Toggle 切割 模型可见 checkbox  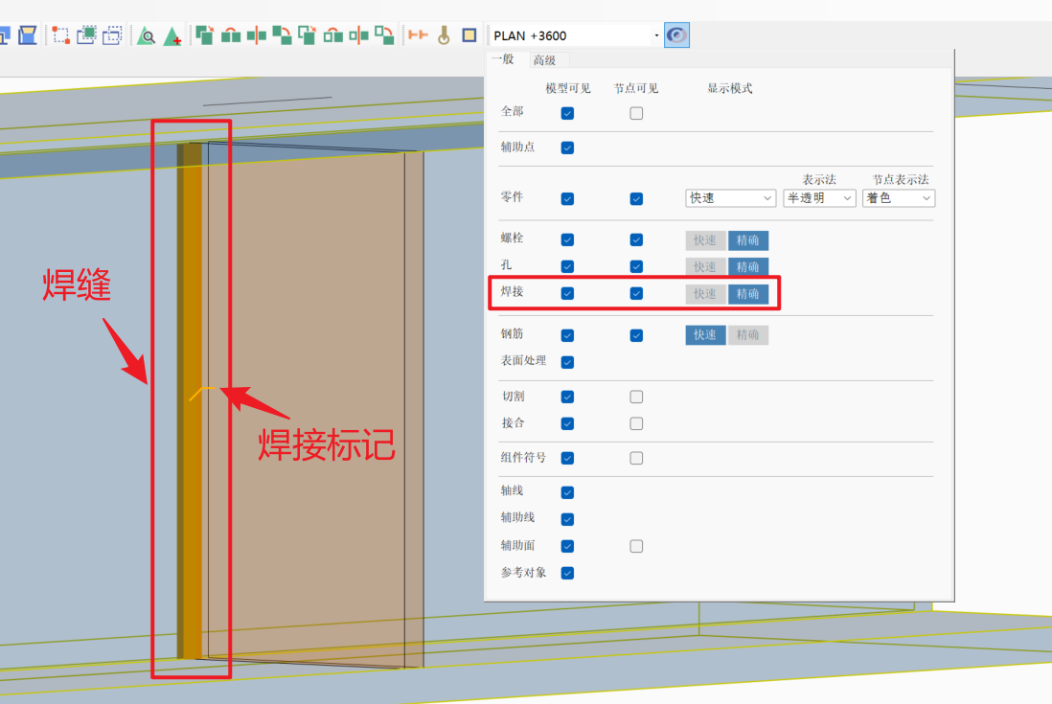[567, 397]
